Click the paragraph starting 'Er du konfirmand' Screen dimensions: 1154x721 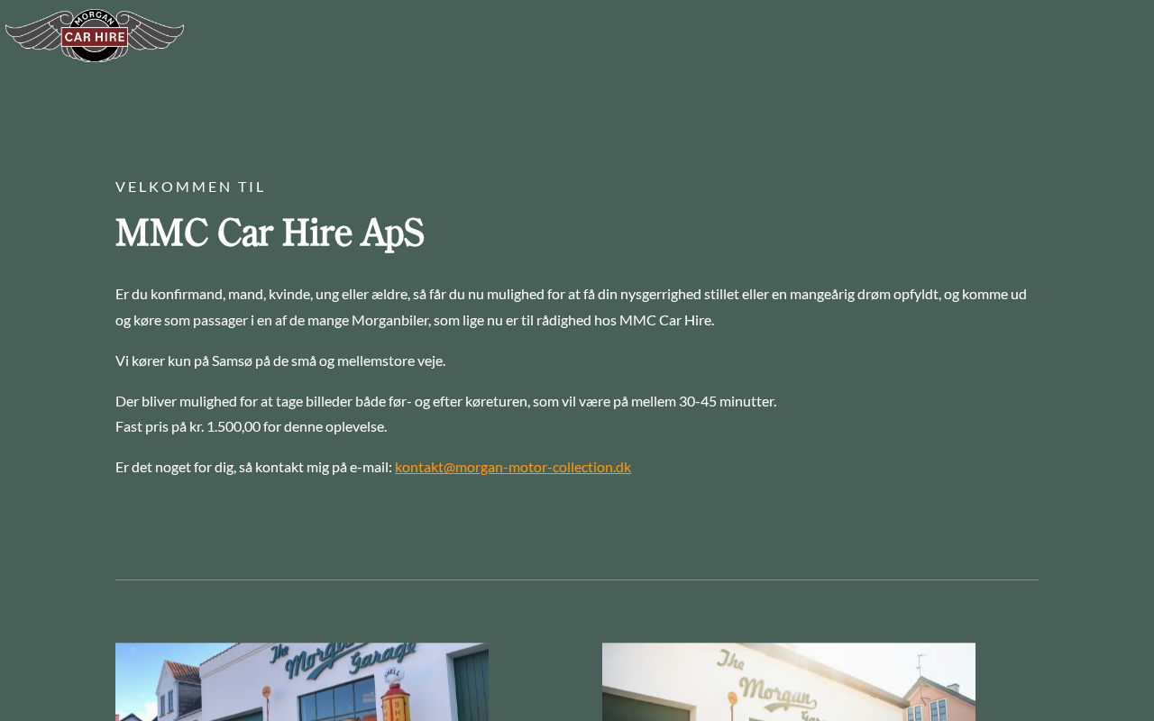[x=571, y=306]
